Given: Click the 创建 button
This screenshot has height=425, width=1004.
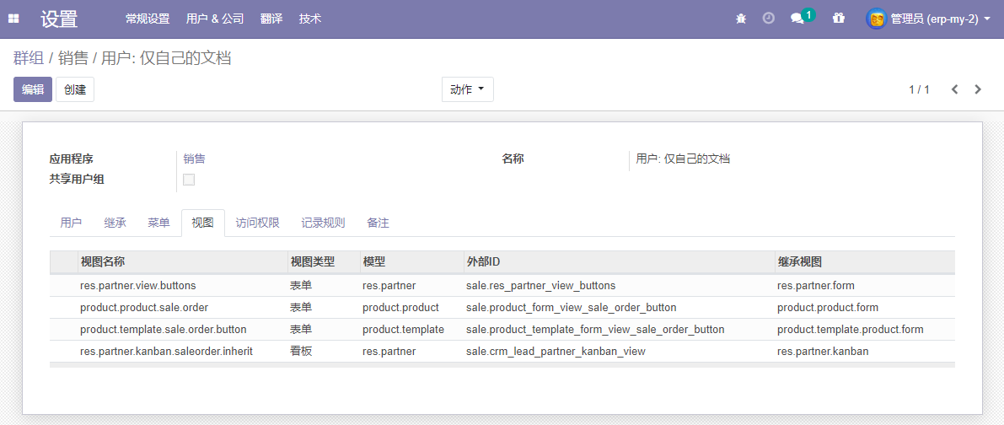Looking at the screenshot, I should pos(75,89).
